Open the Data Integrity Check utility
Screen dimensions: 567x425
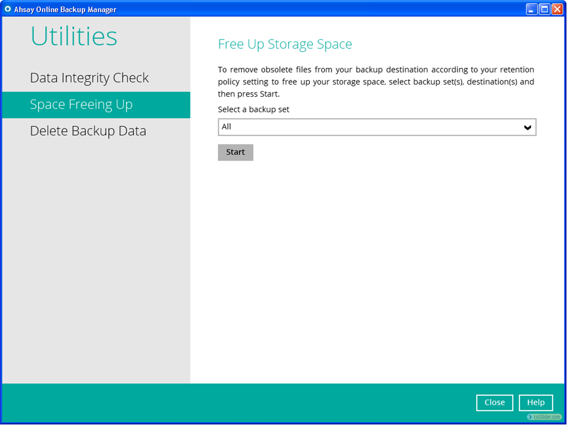[89, 78]
